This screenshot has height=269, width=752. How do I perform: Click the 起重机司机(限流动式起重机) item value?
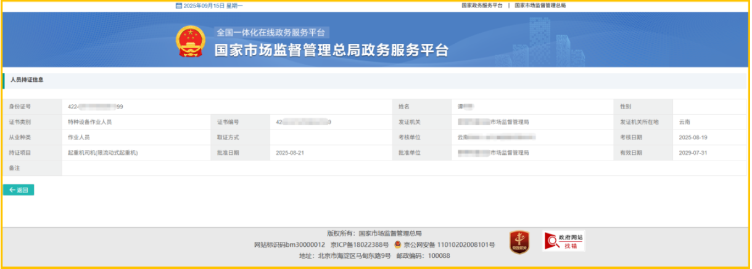point(102,152)
